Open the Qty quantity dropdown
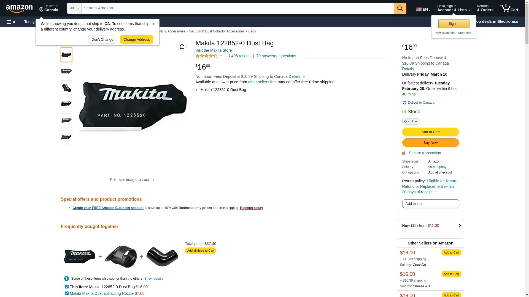 coord(411,121)
